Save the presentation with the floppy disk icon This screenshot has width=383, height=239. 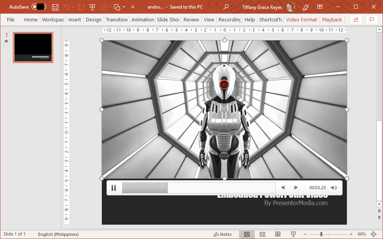(55, 7)
